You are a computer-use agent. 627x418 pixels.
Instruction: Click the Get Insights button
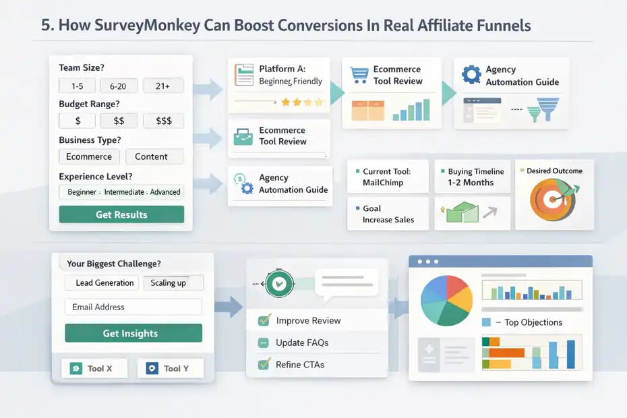click(x=133, y=333)
